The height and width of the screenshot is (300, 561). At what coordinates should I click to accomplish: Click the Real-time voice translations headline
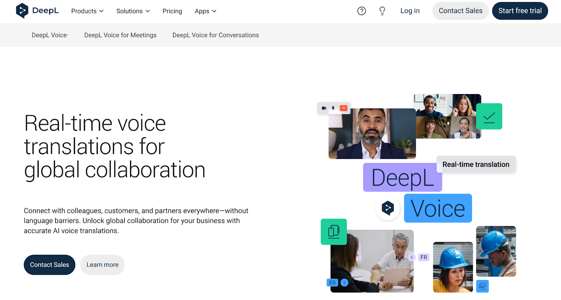coord(115,147)
